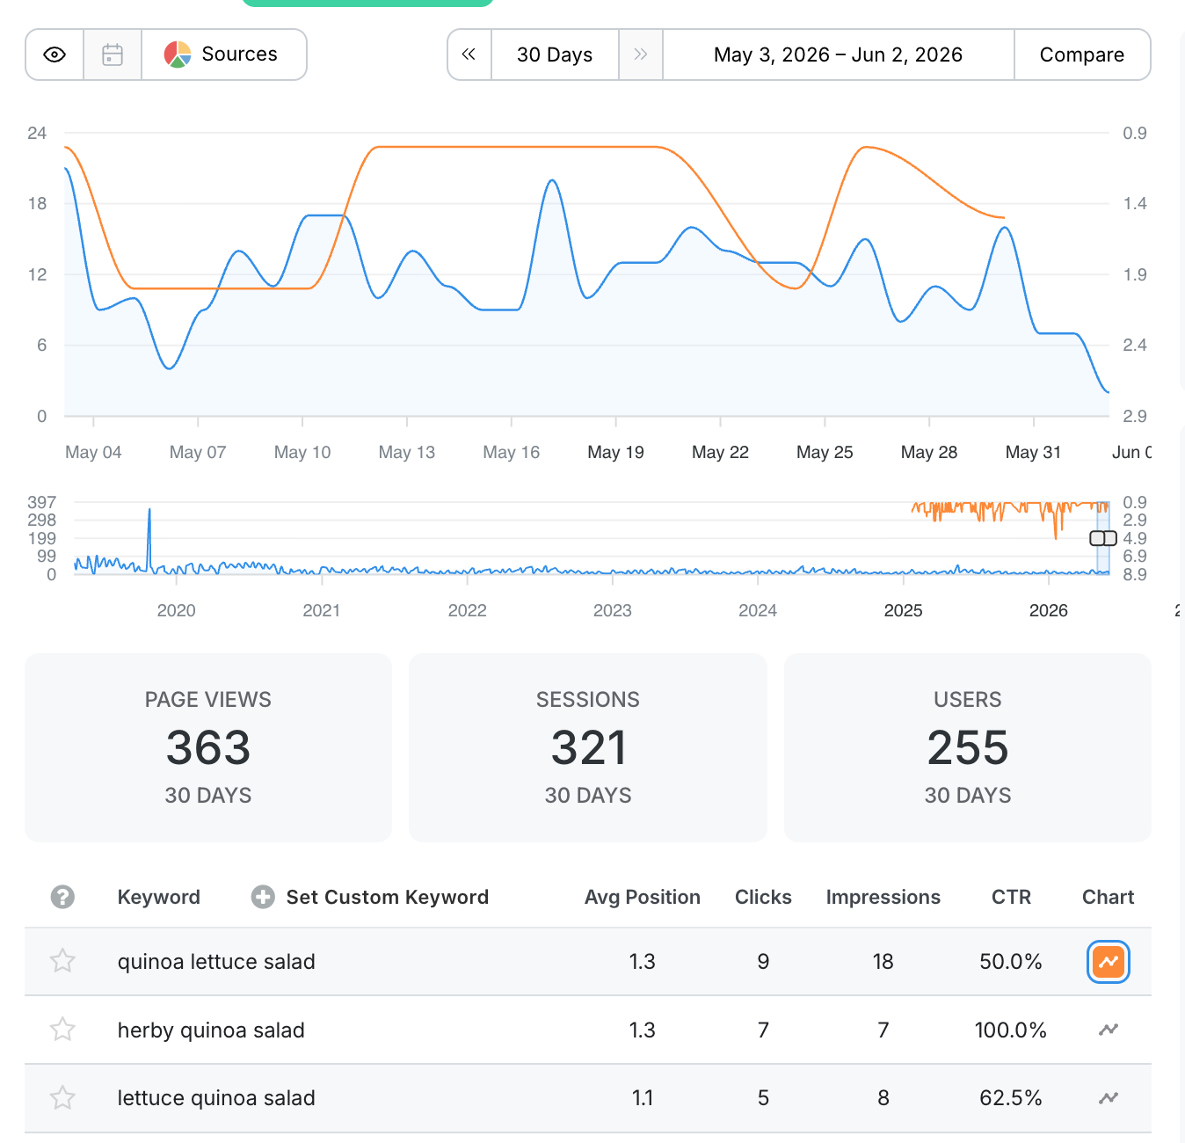Sort by Impressions column header
The width and height of the screenshot is (1185, 1143).
point(883,897)
